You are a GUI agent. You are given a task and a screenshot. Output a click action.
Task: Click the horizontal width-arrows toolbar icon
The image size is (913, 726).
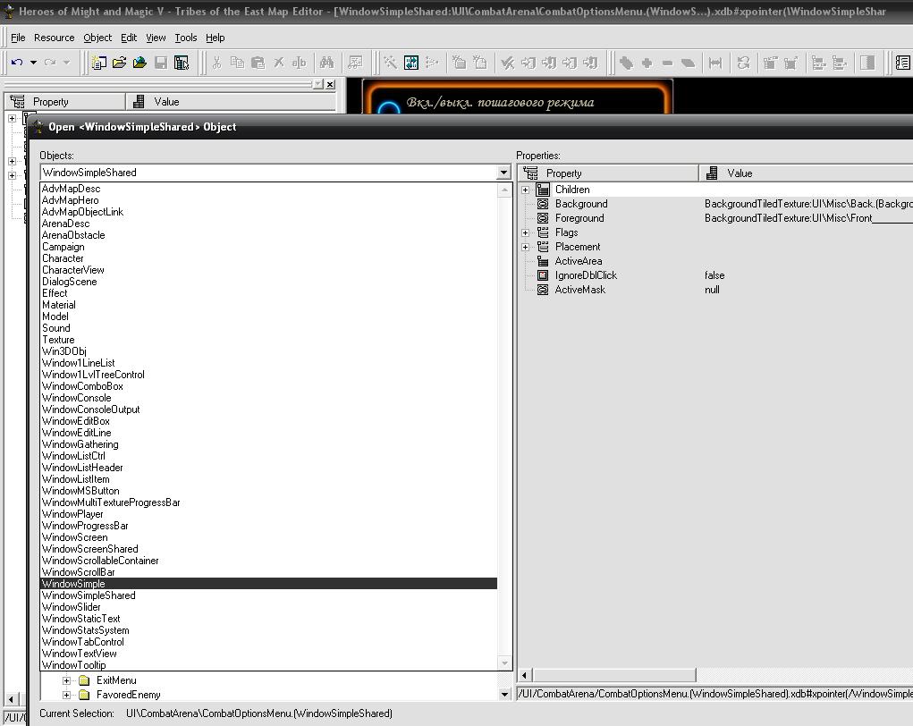(x=715, y=63)
